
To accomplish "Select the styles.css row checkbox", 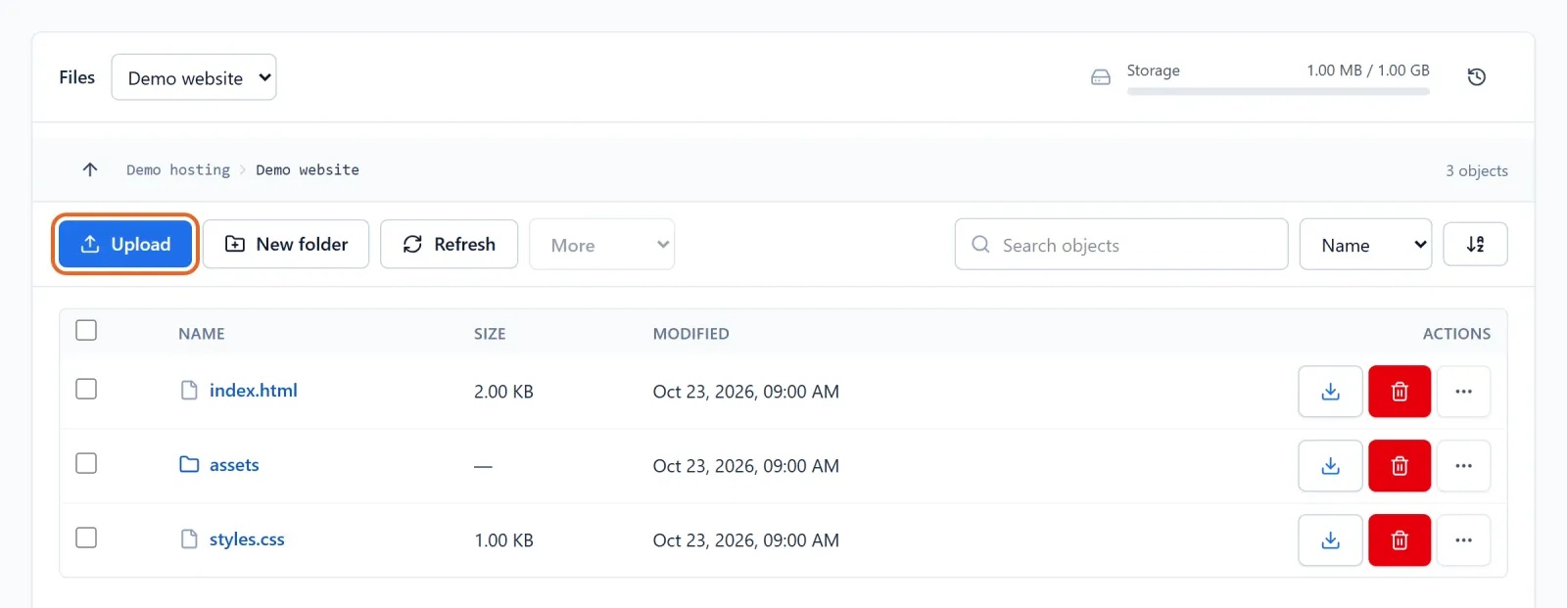I will (86, 538).
